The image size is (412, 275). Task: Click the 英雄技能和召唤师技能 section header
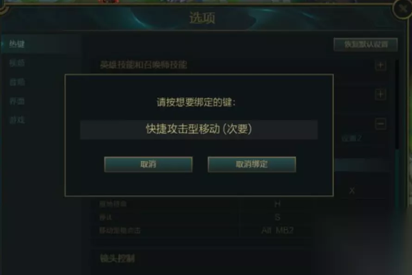tap(144, 65)
